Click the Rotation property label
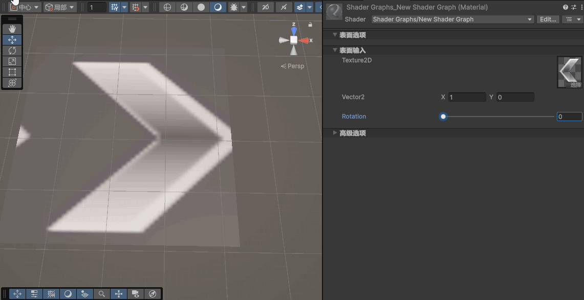Image resolution: width=584 pixels, height=300 pixels. click(x=354, y=117)
